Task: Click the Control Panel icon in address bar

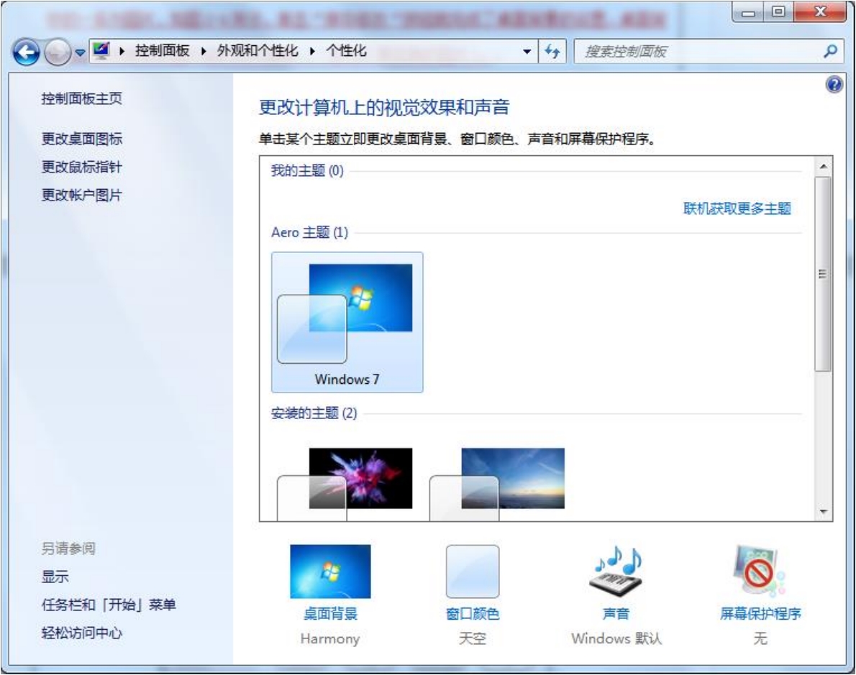Action: pyautogui.click(x=101, y=51)
